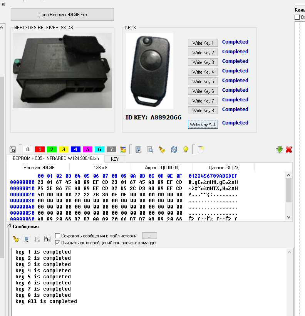Click the broom icon in messages toolbar
The image size is (305, 316).
point(16,239)
